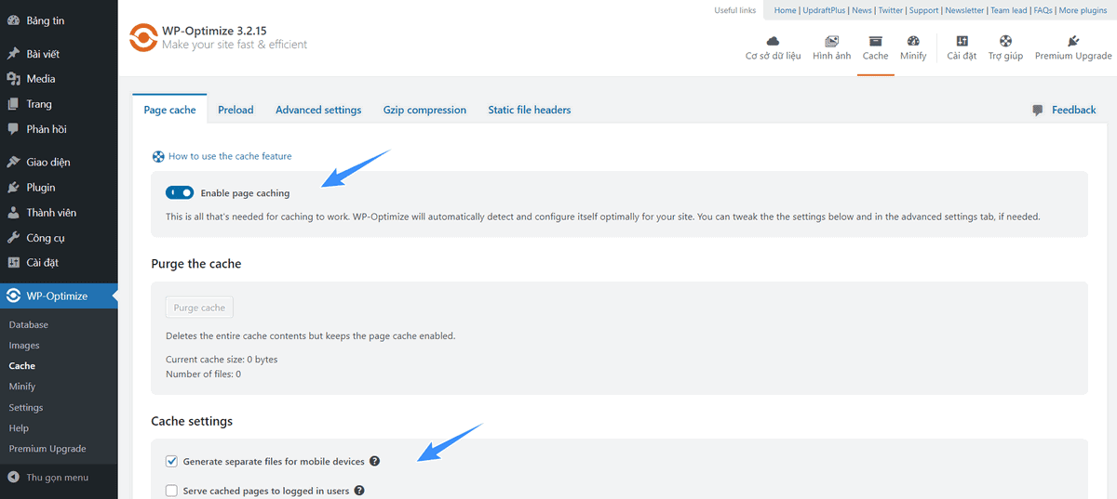Toggle Enable page caching switch
This screenshot has height=499, width=1117.
[180, 193]
